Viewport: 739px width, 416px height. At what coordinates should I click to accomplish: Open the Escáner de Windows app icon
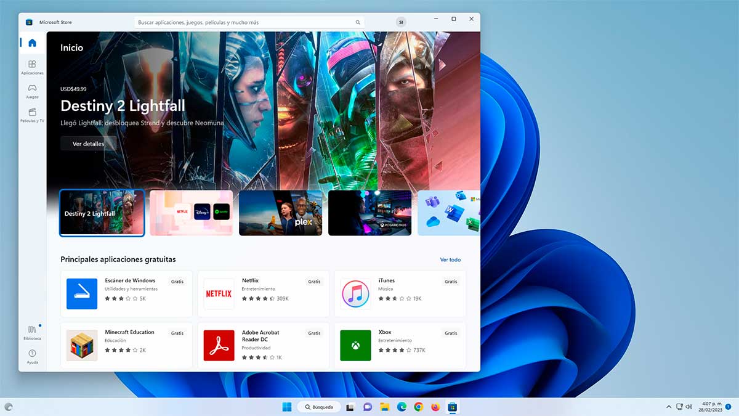(x=82, y=294)
